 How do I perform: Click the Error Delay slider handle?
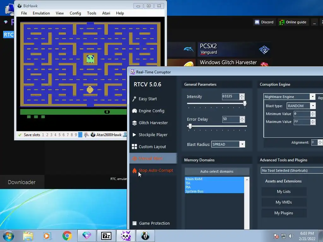click(x=190, y=126)
